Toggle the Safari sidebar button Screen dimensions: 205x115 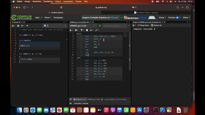(x=25, y=7)
